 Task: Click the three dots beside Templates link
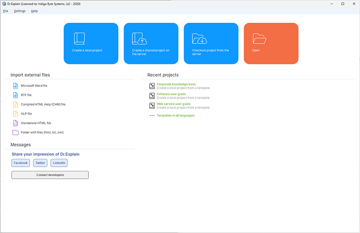click(152, 116)
